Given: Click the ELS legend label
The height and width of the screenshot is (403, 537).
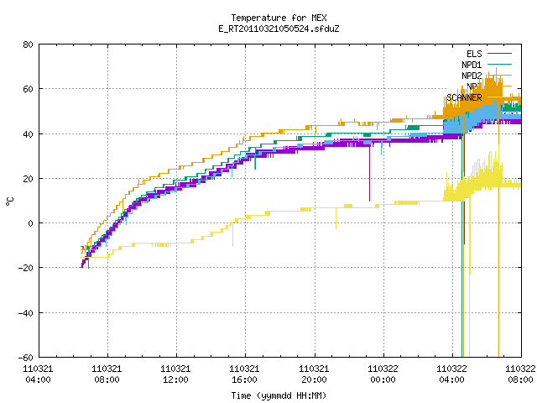Looking at the screenshot, I should (x=474, y=54).
